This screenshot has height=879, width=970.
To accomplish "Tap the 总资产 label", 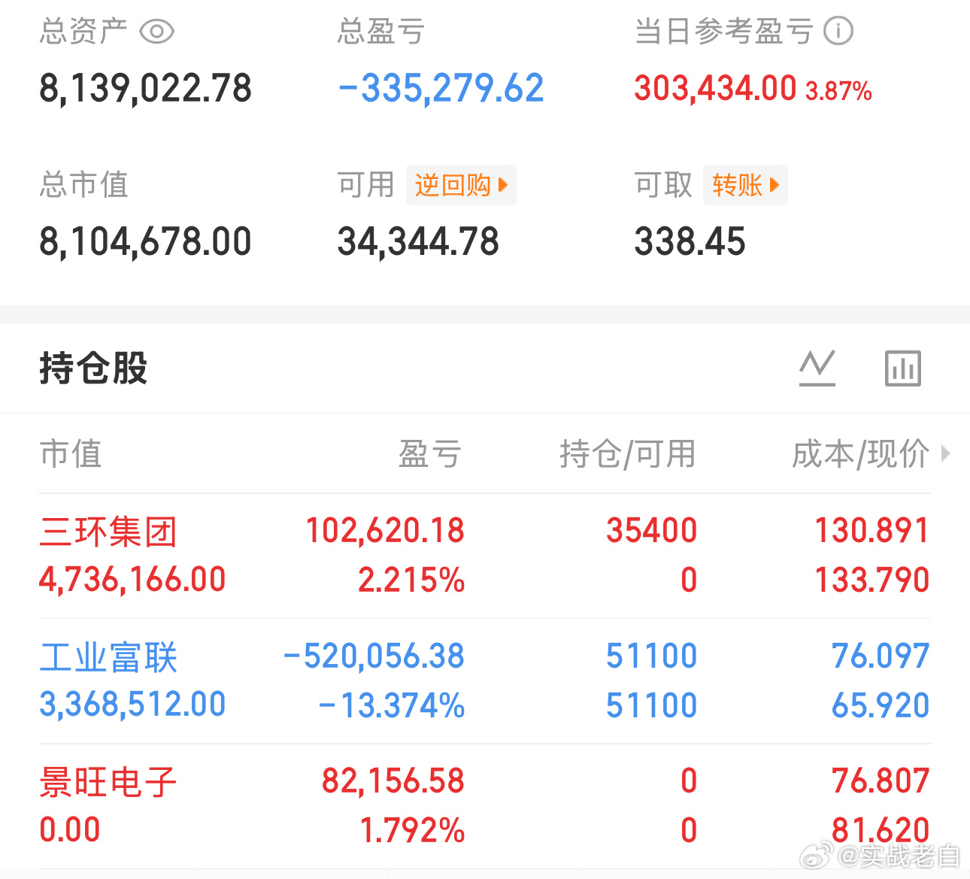I will tap(83, 32).
